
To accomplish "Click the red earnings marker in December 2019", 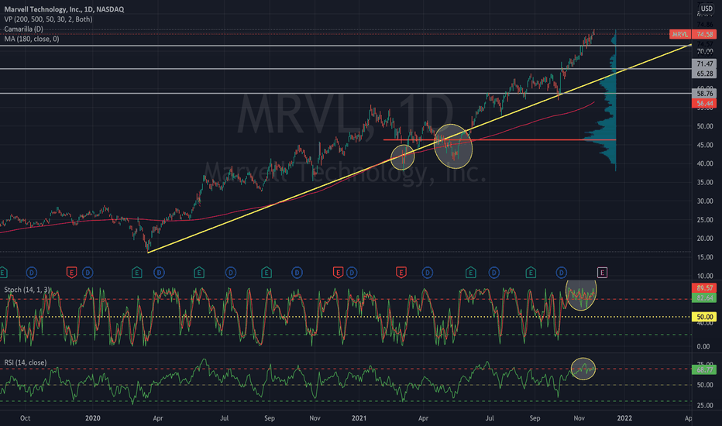I will click(x=71, y=273).
